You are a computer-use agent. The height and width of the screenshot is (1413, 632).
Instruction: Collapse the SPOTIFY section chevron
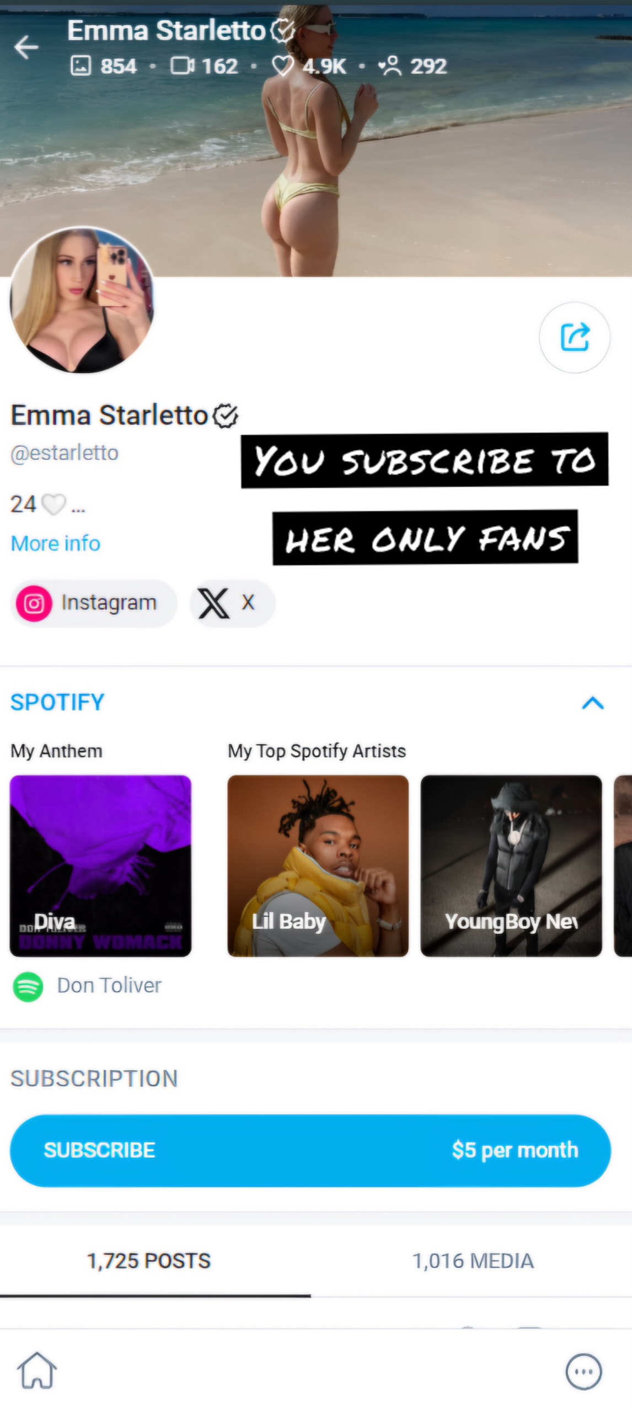[593, 703]
